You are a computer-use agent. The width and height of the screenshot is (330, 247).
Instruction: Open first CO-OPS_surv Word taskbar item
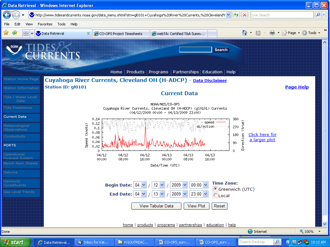[175, 242]
